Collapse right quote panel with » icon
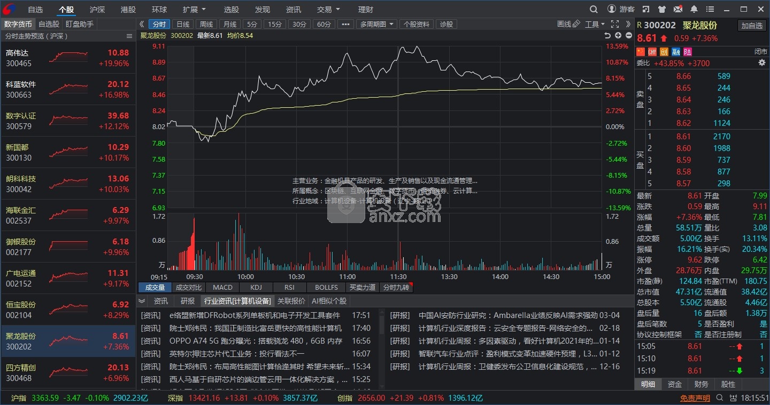Screen dimensions: 770x405 (x=627, y=24)
